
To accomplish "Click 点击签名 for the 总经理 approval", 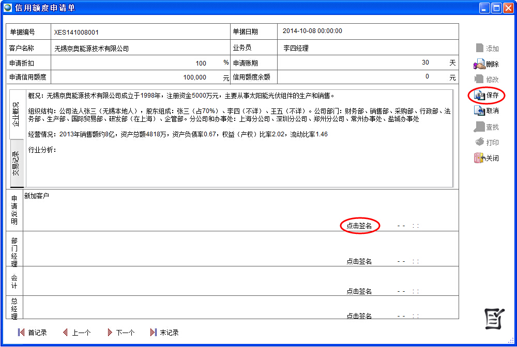I will pyautogui.click(x=360, y=317).
